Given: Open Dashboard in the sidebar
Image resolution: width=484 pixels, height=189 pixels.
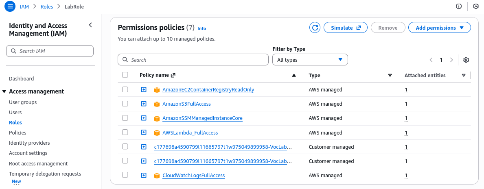Looking at the screenshot, I should [x=21, y=78].
